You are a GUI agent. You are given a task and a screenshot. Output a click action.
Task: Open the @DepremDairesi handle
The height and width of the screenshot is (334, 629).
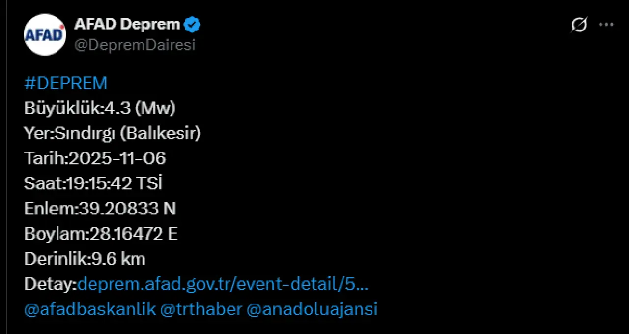[x=135, y=45]
